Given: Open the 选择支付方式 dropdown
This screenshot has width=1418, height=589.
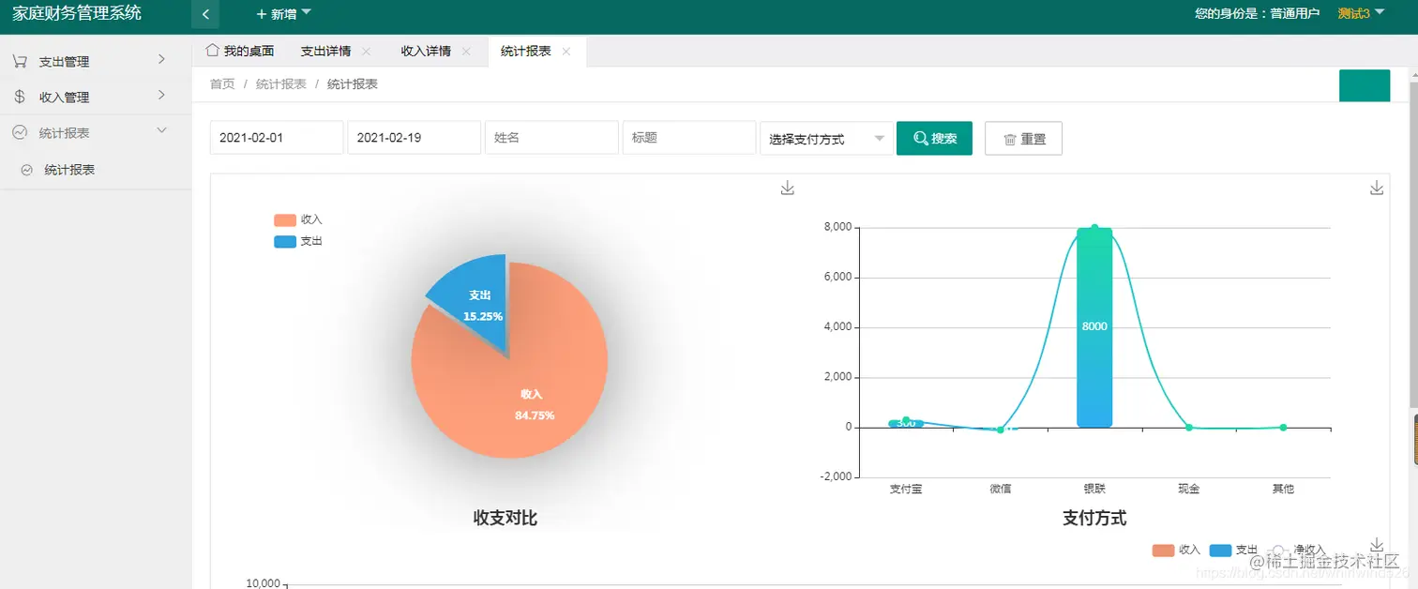Looking at the screenshot, I should point(826,138).
